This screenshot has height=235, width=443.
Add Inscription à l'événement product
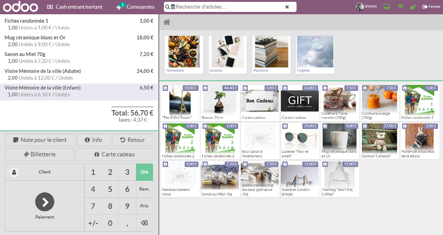point(260,141)
